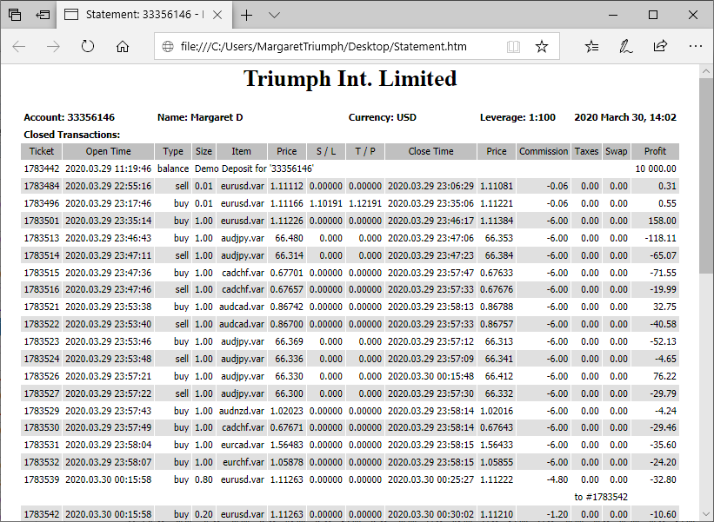Toggle Reading view book icon

point(513,46)
